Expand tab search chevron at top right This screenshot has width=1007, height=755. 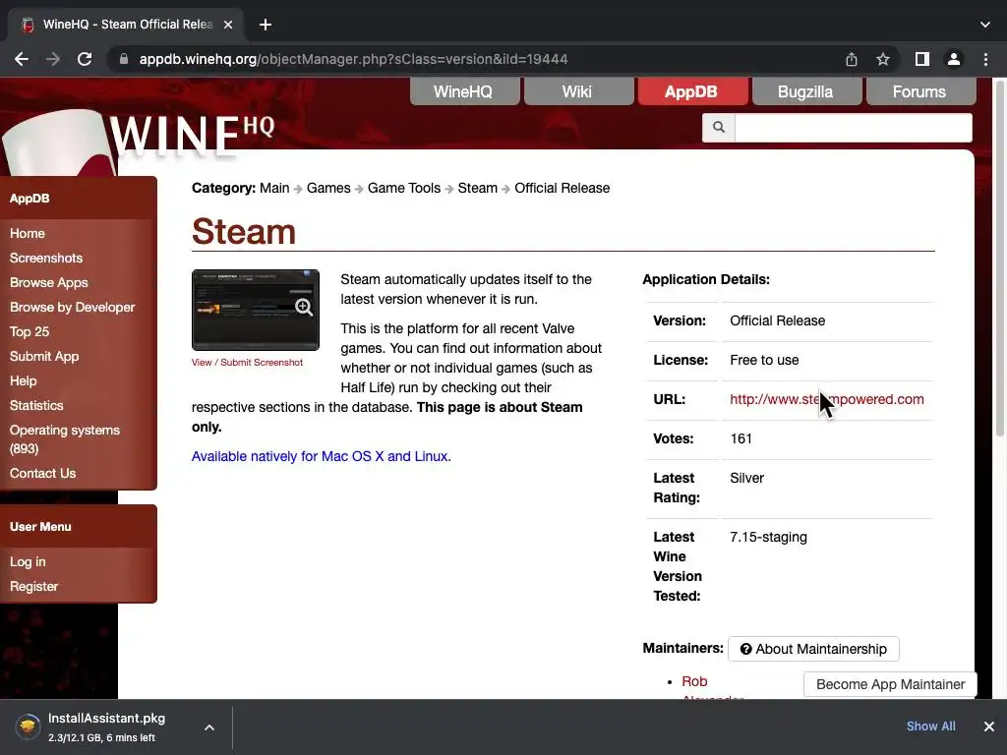(985, 25)
